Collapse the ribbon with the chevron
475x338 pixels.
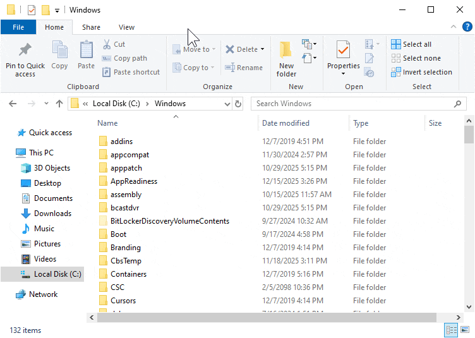(453, 27)
